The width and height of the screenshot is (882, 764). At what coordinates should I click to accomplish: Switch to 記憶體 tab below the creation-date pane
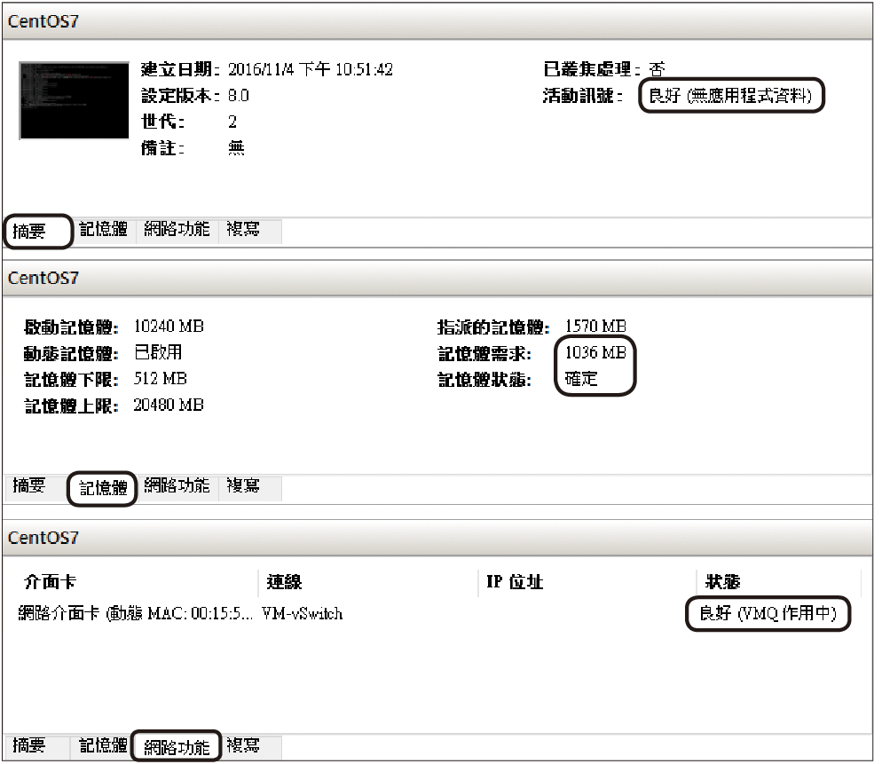tap(104, 230)
